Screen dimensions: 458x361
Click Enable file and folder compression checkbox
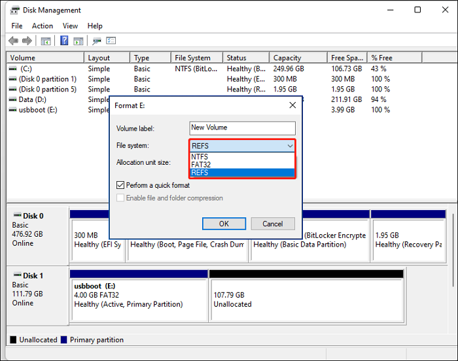(120, 198)
